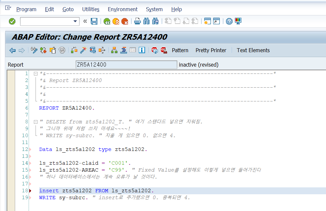
Task: Open the Utilities menu
Action: [x=91, y=9]
